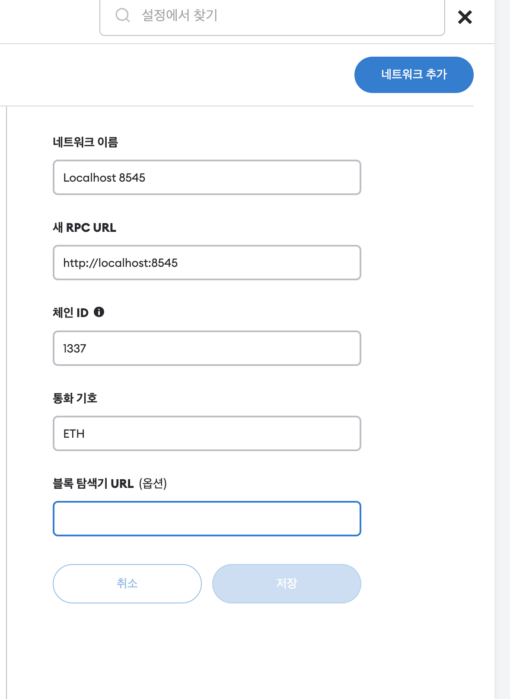
Task: Click the 블록 탐색기 URL label
Action: pyautogui.click(x=93, y=483)
